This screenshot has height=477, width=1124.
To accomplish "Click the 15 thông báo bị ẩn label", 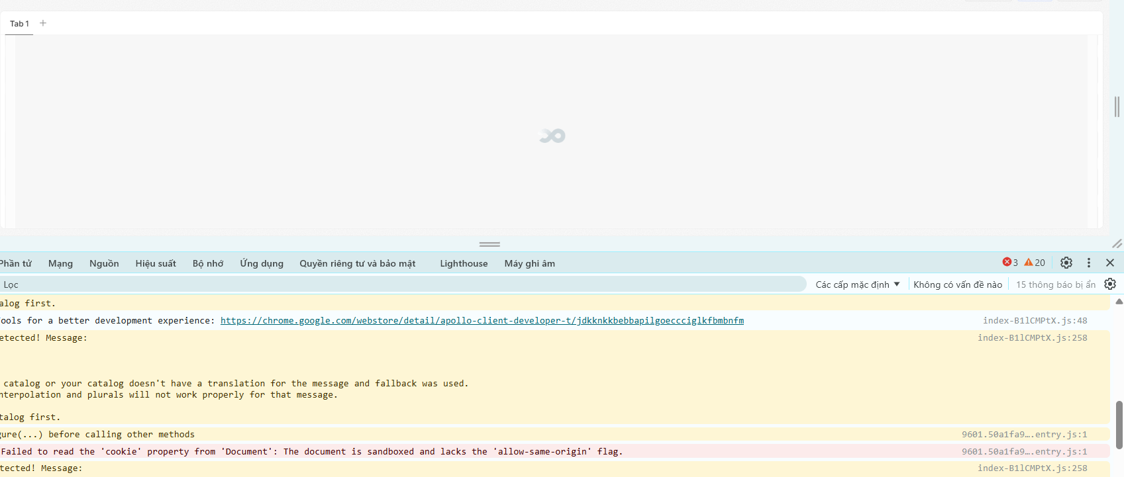I will (1056, 284).
